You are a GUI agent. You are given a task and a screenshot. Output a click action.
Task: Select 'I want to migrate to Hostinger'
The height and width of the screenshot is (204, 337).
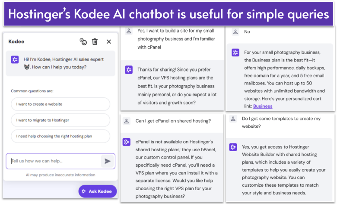point(60,120)
